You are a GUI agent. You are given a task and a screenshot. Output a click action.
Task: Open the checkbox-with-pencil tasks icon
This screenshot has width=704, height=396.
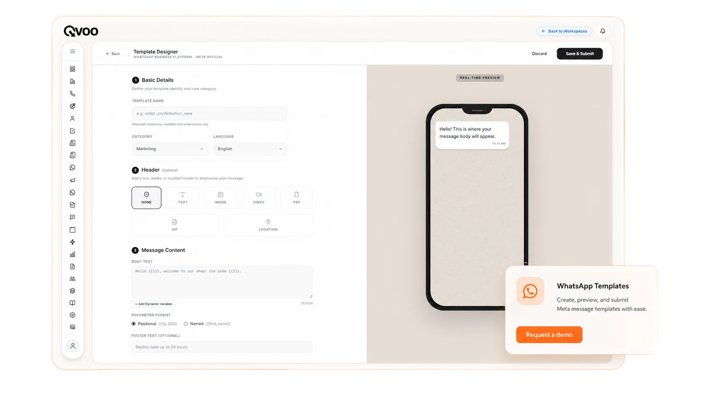72,131
